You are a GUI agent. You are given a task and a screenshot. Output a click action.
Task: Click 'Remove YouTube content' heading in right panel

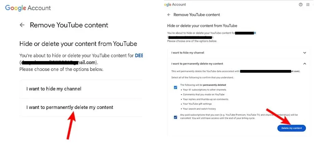(197, 15)
